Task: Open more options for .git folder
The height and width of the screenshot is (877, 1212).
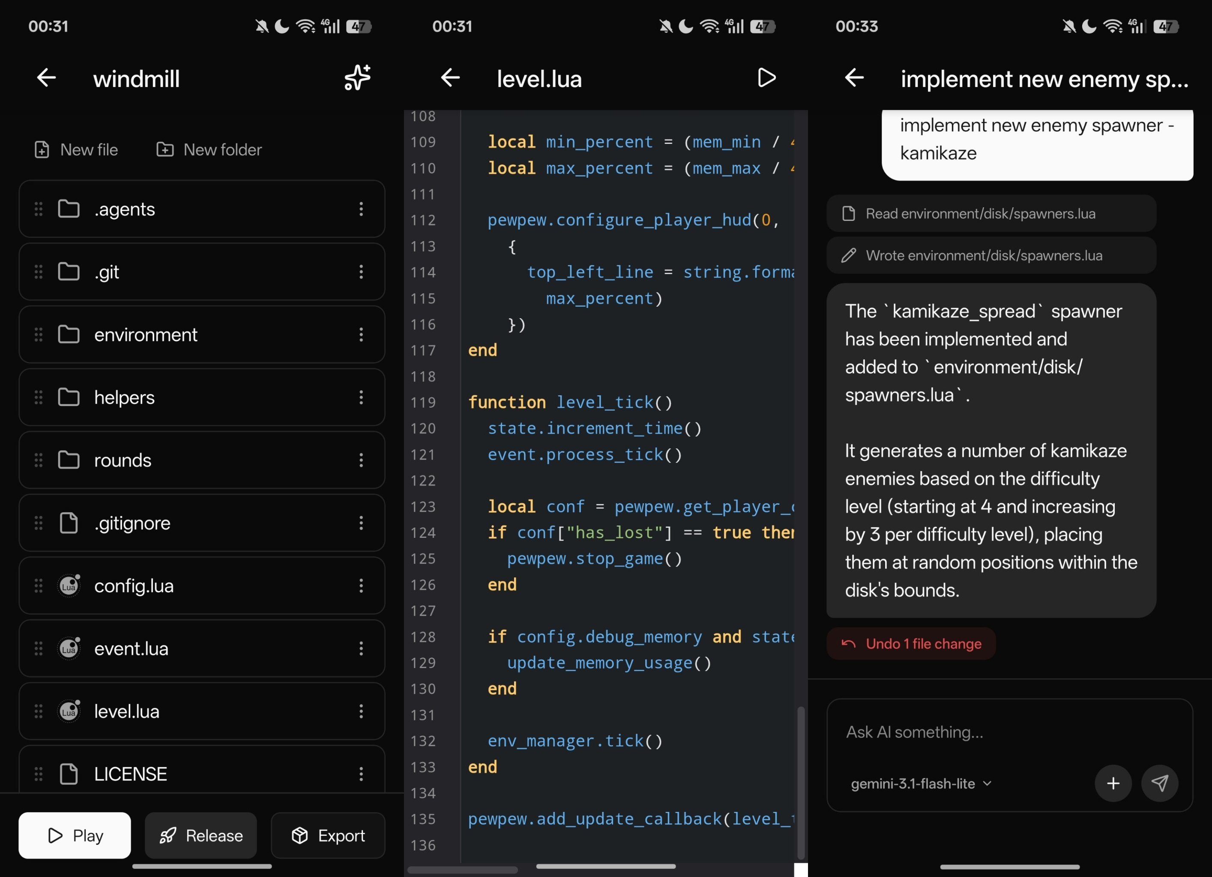Action: (x=361, y=272)
